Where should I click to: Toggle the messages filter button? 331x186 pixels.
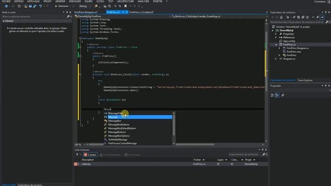[x=132, y=154]
